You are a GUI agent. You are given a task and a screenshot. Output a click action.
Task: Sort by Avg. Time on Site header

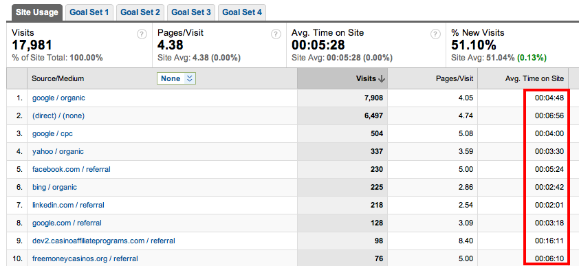click(x=534, y=78)
